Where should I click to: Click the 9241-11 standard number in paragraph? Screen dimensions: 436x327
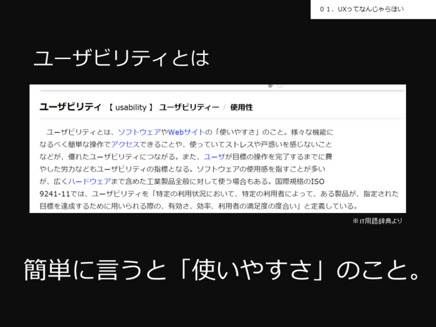coord(55,194)
